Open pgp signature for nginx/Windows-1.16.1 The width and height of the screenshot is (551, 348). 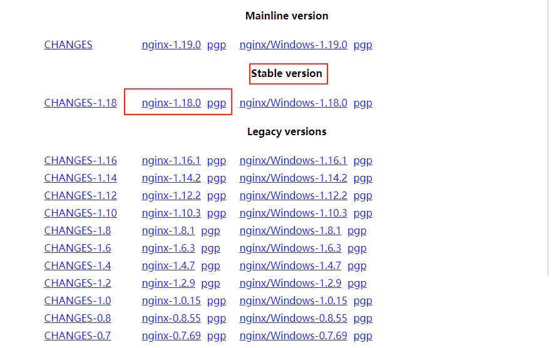[363, 161]
